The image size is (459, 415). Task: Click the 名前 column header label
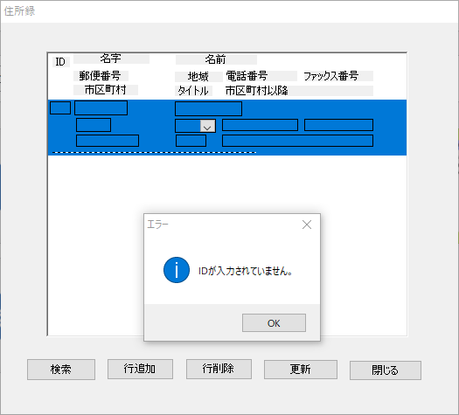point(216,59)
